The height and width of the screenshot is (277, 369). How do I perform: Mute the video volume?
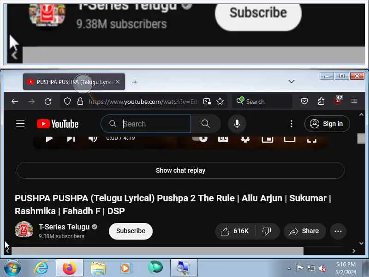[x=93, y=139]
